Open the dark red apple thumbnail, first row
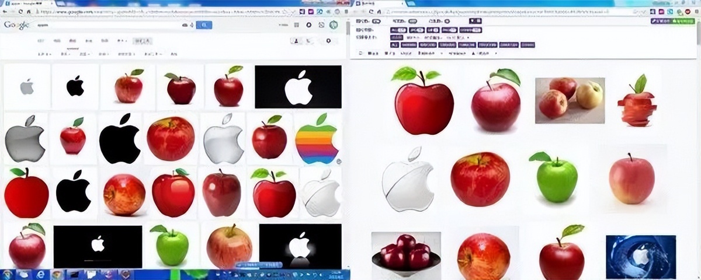701x280 pixels. click(x=181, y=87)
